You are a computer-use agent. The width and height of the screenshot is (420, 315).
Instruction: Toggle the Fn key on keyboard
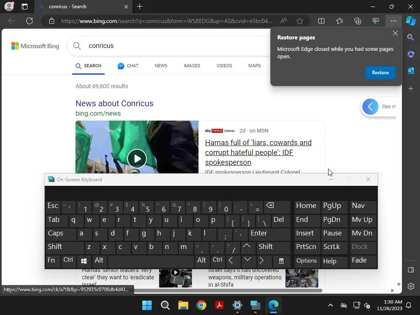tap(53, 260)
